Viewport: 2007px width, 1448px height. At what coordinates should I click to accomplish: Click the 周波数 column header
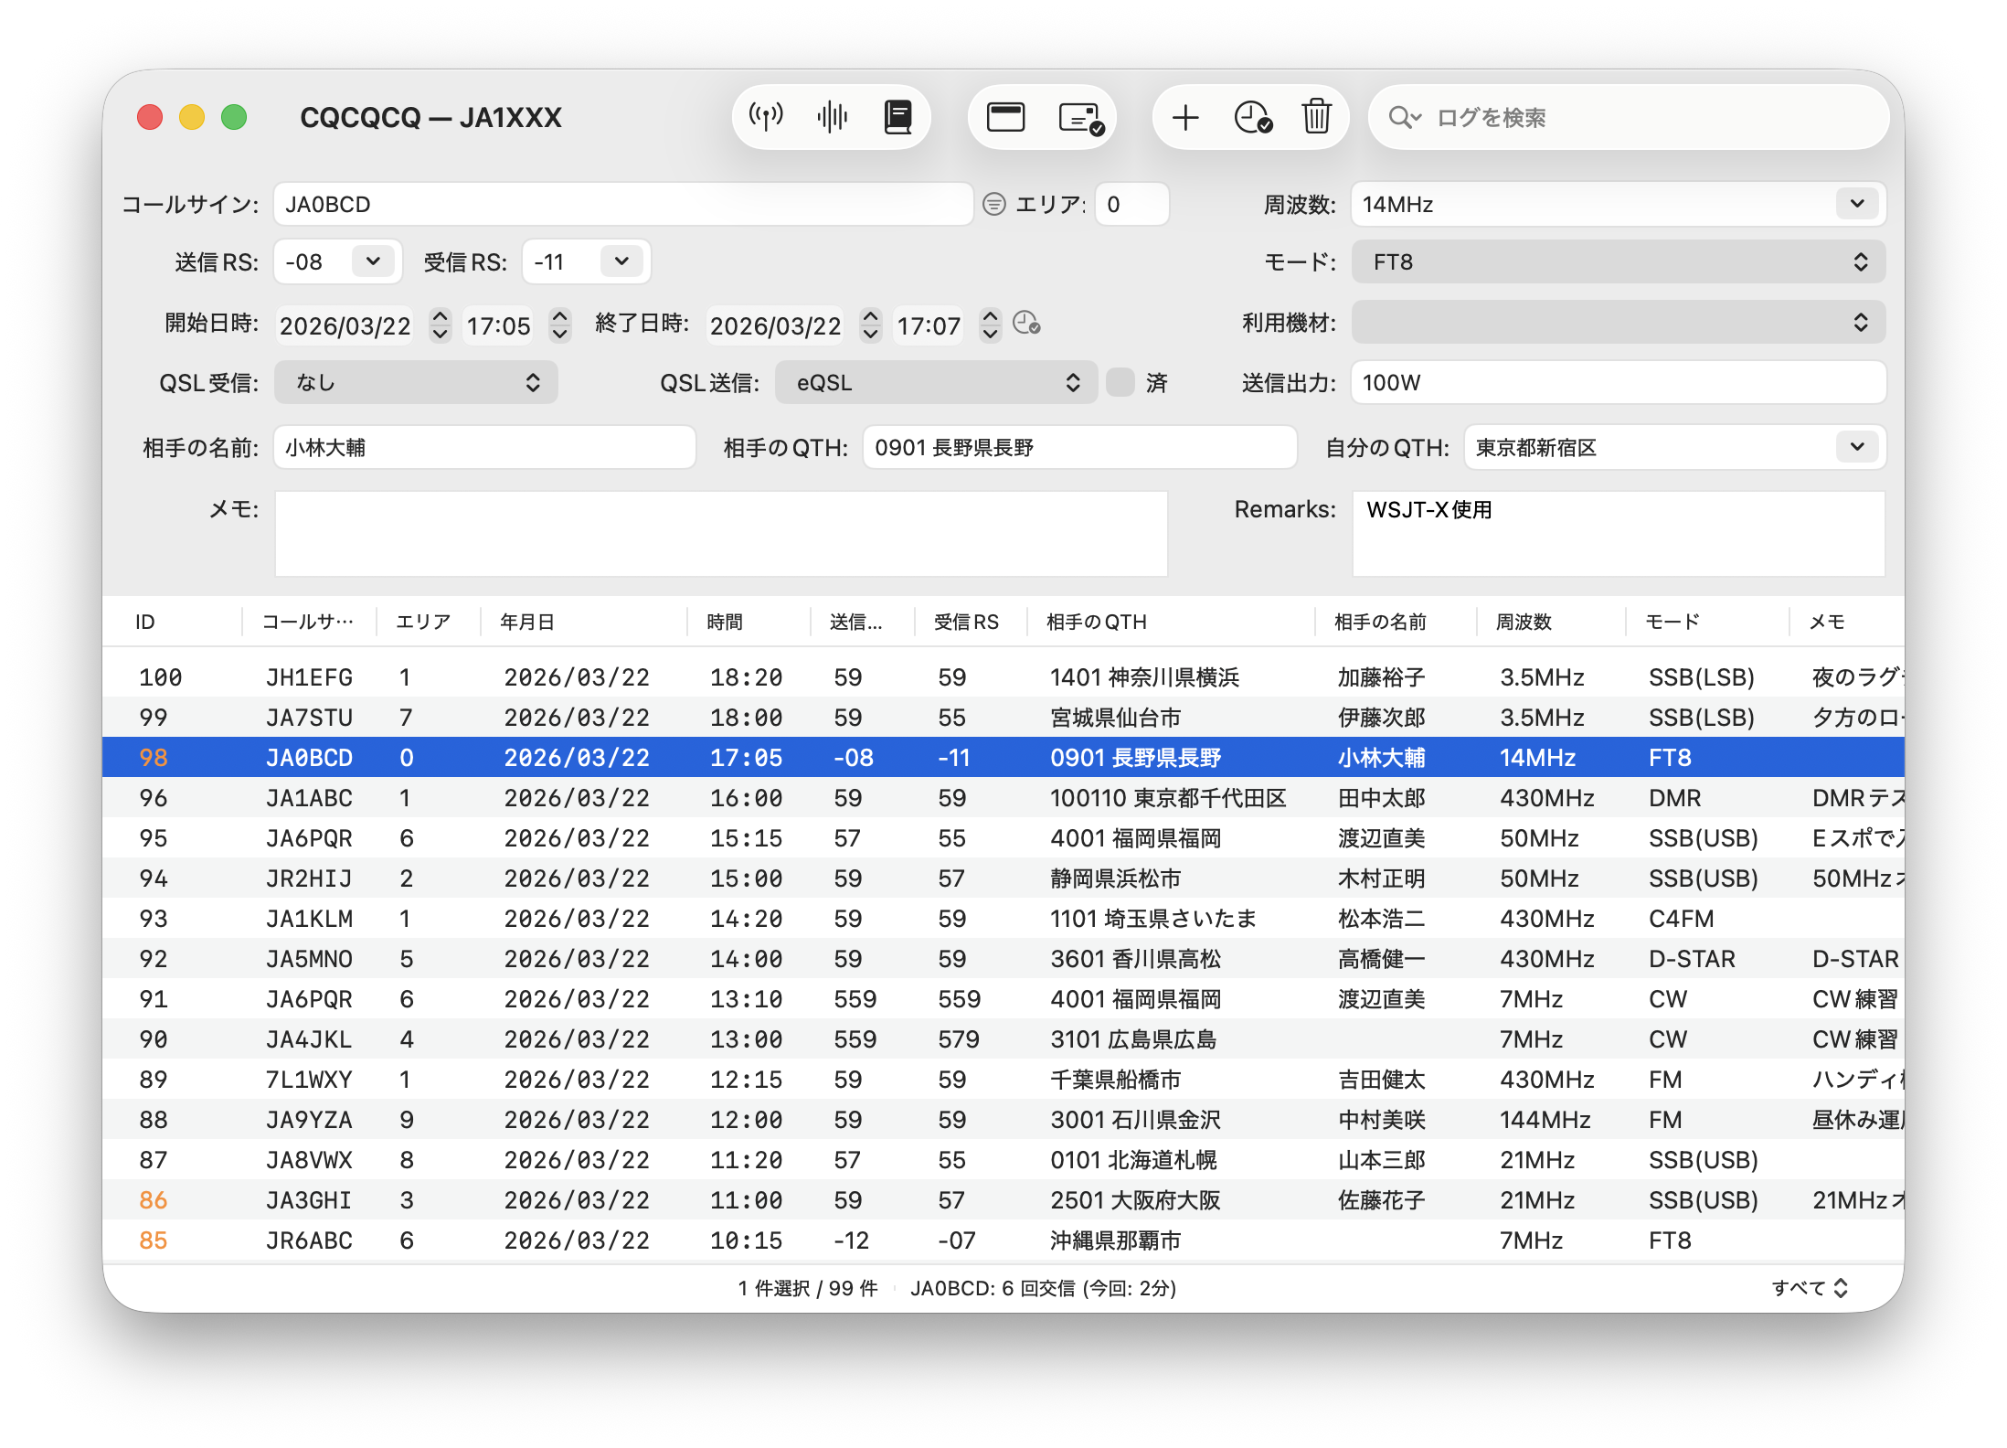pos(1524,622)
